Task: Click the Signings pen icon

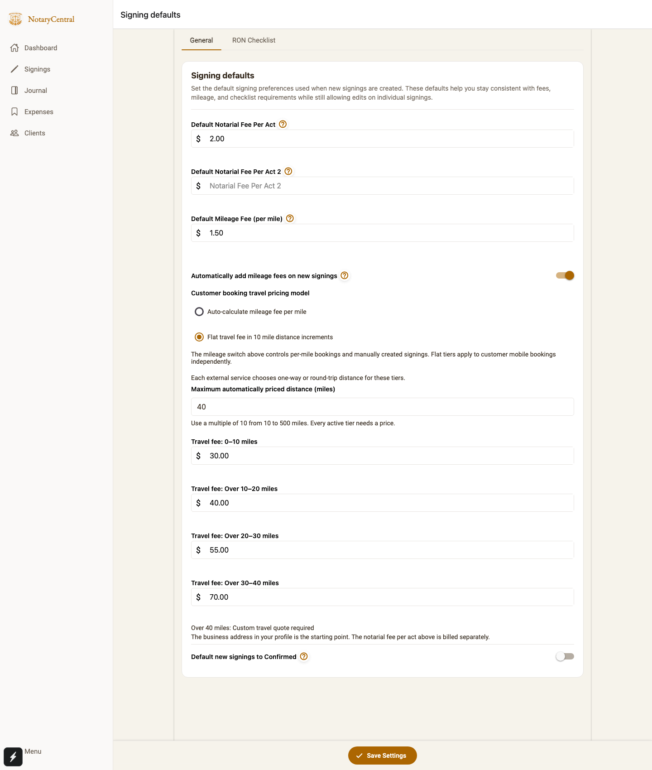Action: pos(14,69)
